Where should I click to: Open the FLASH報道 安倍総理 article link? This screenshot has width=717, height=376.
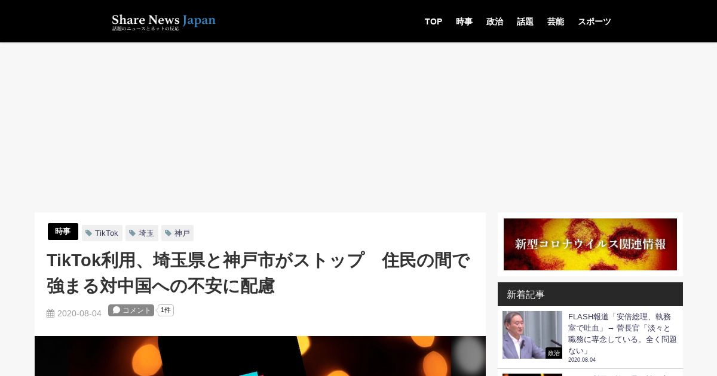(x=623, y=334)
